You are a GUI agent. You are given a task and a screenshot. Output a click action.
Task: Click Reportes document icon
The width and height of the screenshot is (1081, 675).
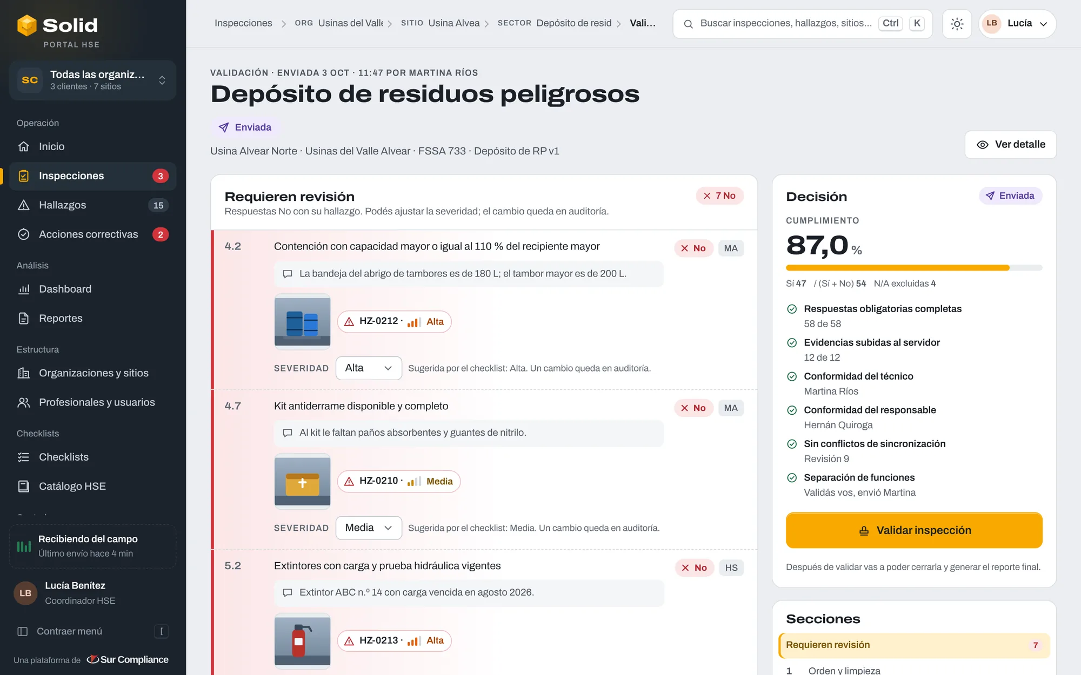[24, 318]
